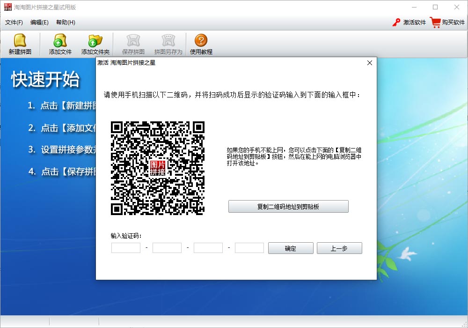The image size is (468, 328).
Task: Focus the first verification code field
Action: [x=125, y=248]
